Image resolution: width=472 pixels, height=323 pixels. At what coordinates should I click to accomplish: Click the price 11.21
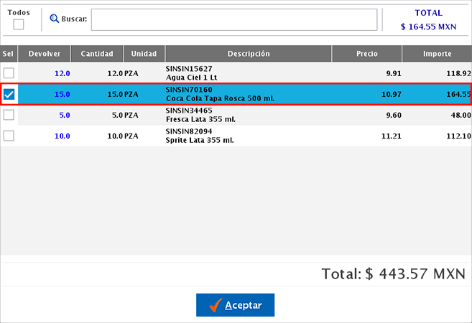point(392,136)
